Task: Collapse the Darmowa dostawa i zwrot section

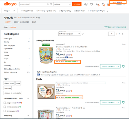Action: (x=28, y=98)
